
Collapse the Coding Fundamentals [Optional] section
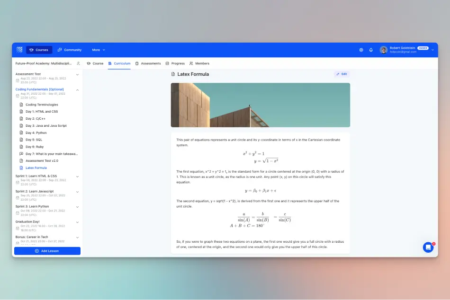pos(77,90)
